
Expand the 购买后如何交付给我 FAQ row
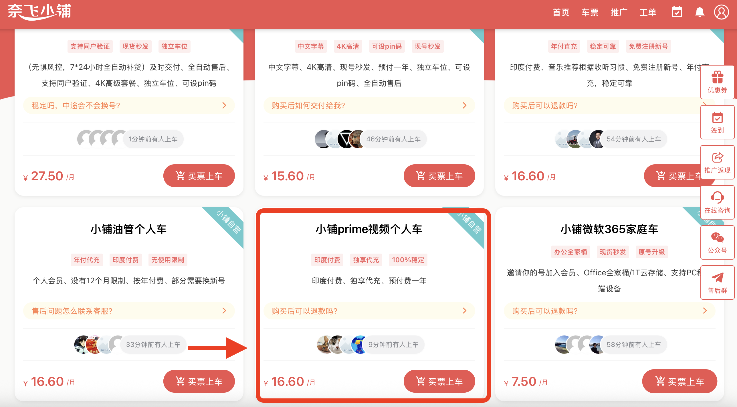[369, 106]
